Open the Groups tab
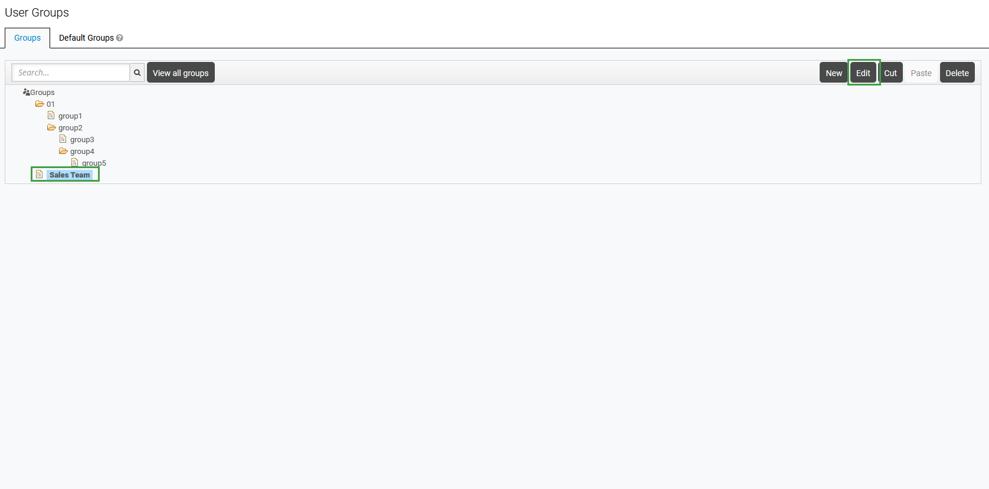The width and height of the screenshot is (989, 489). (x=28, y=38)
